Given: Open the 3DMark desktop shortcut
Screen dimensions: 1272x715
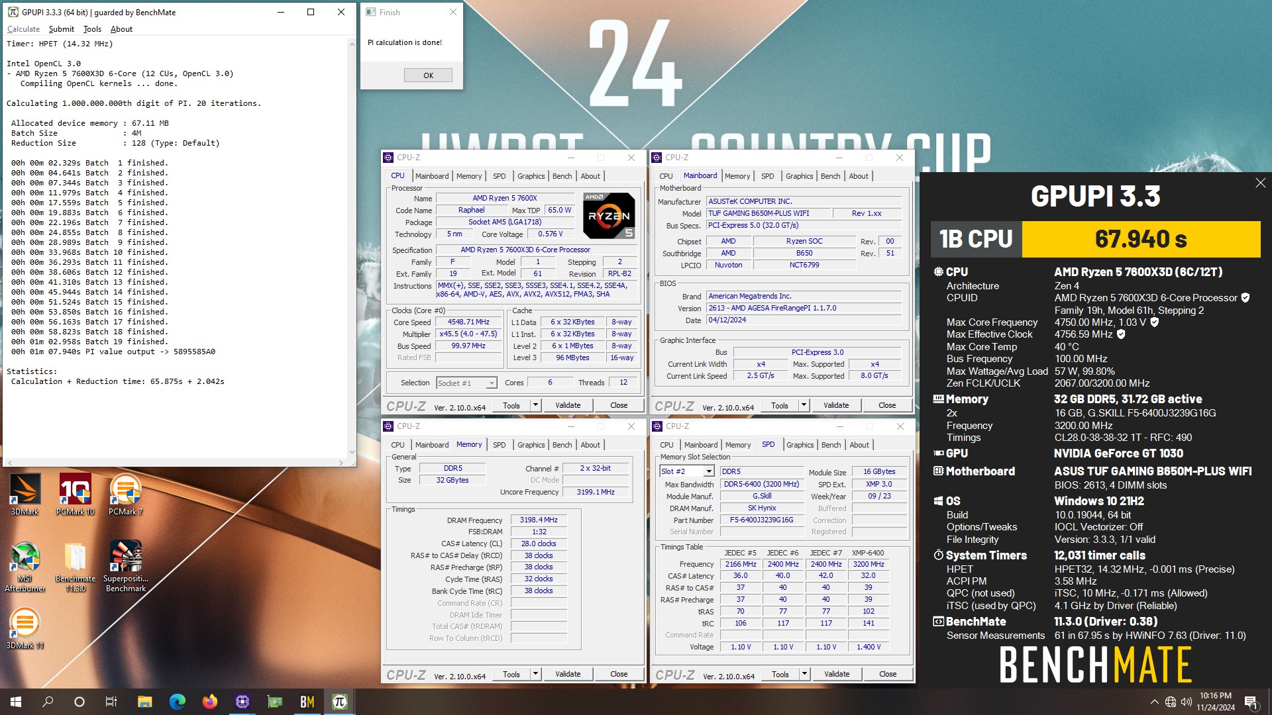Looking at the screenshot, I should tap(25, 494).
